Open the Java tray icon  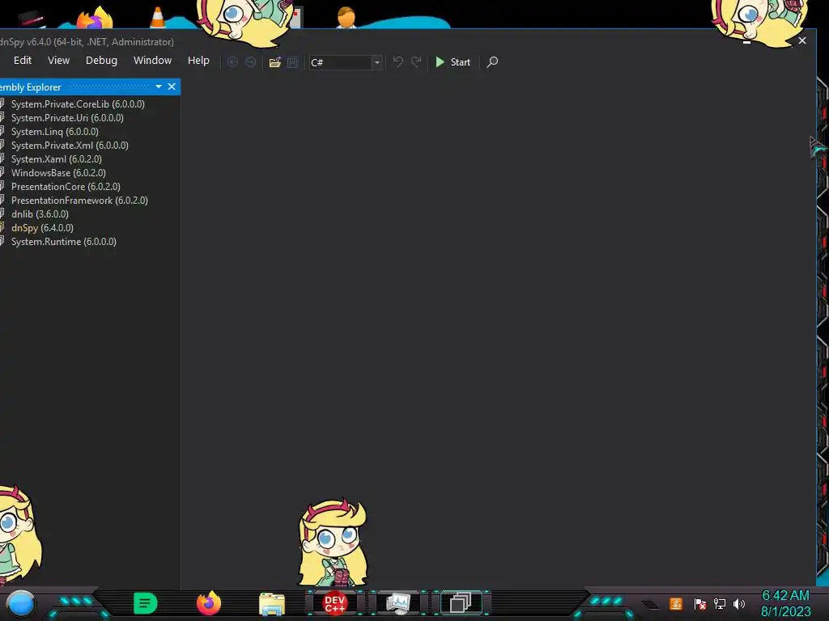point(676,603)
